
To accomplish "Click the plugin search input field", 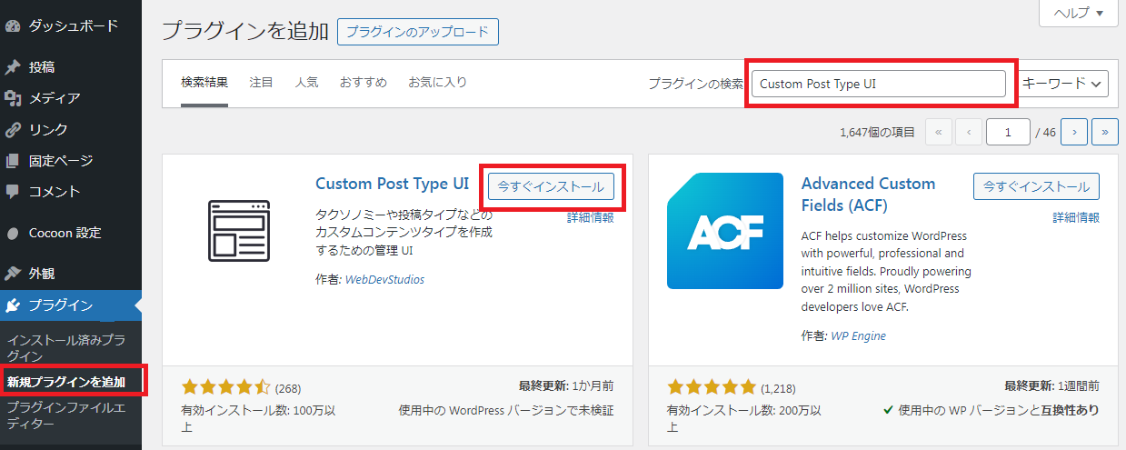I will click(x=879, y=84).
